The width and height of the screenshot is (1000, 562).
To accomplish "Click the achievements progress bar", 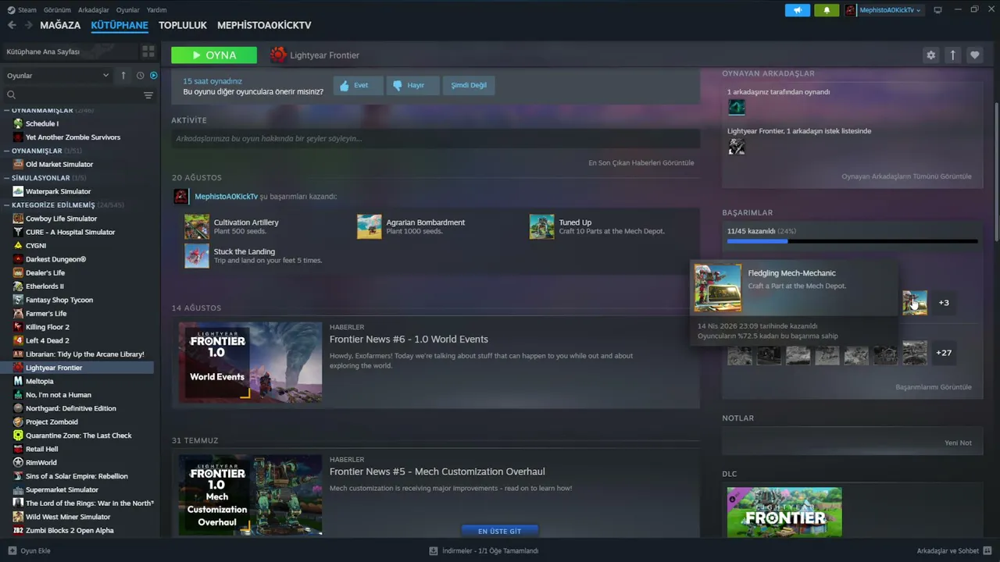I will [x=852, y=241].
